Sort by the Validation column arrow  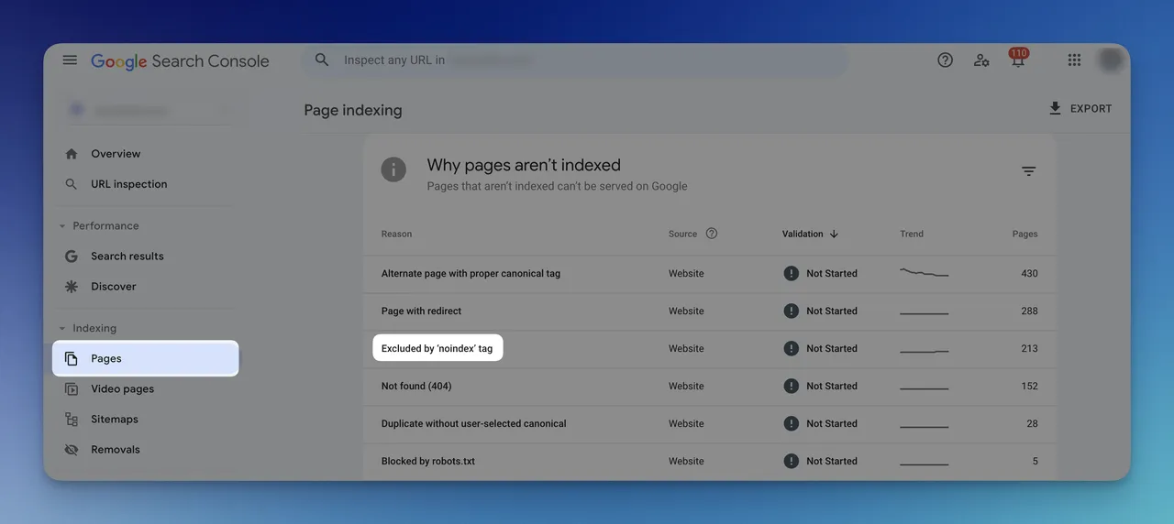pos(834,234)
